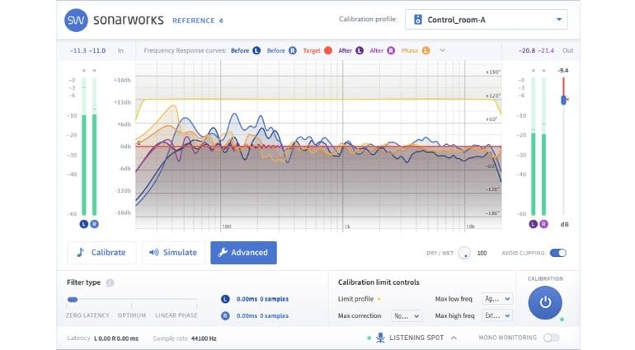Click the speaker icon beside Control_room-A
Screen dimensions: 635x350
click(418, 20)
